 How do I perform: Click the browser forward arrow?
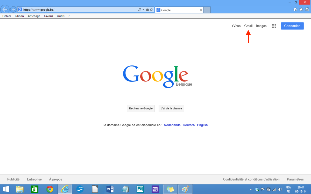[x=13, y=10]
